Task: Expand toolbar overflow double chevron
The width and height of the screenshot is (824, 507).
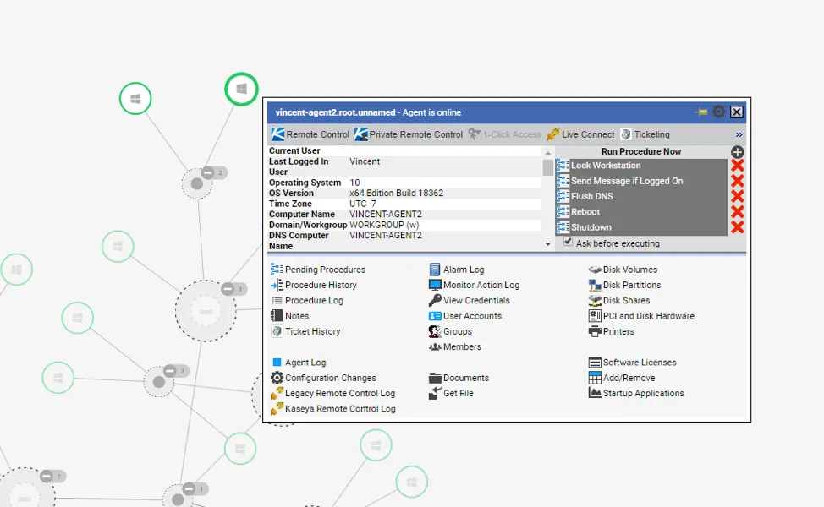Action: click(x=739, y=134)
